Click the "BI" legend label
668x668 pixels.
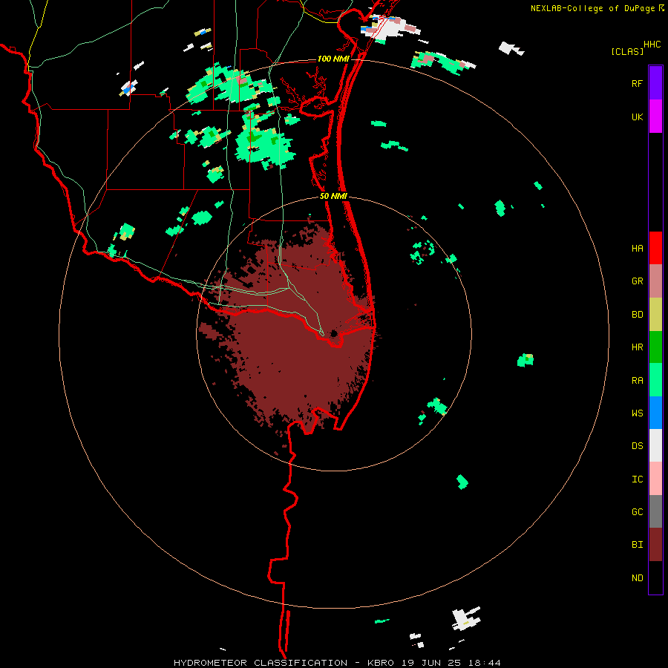(x=637, y=545)
